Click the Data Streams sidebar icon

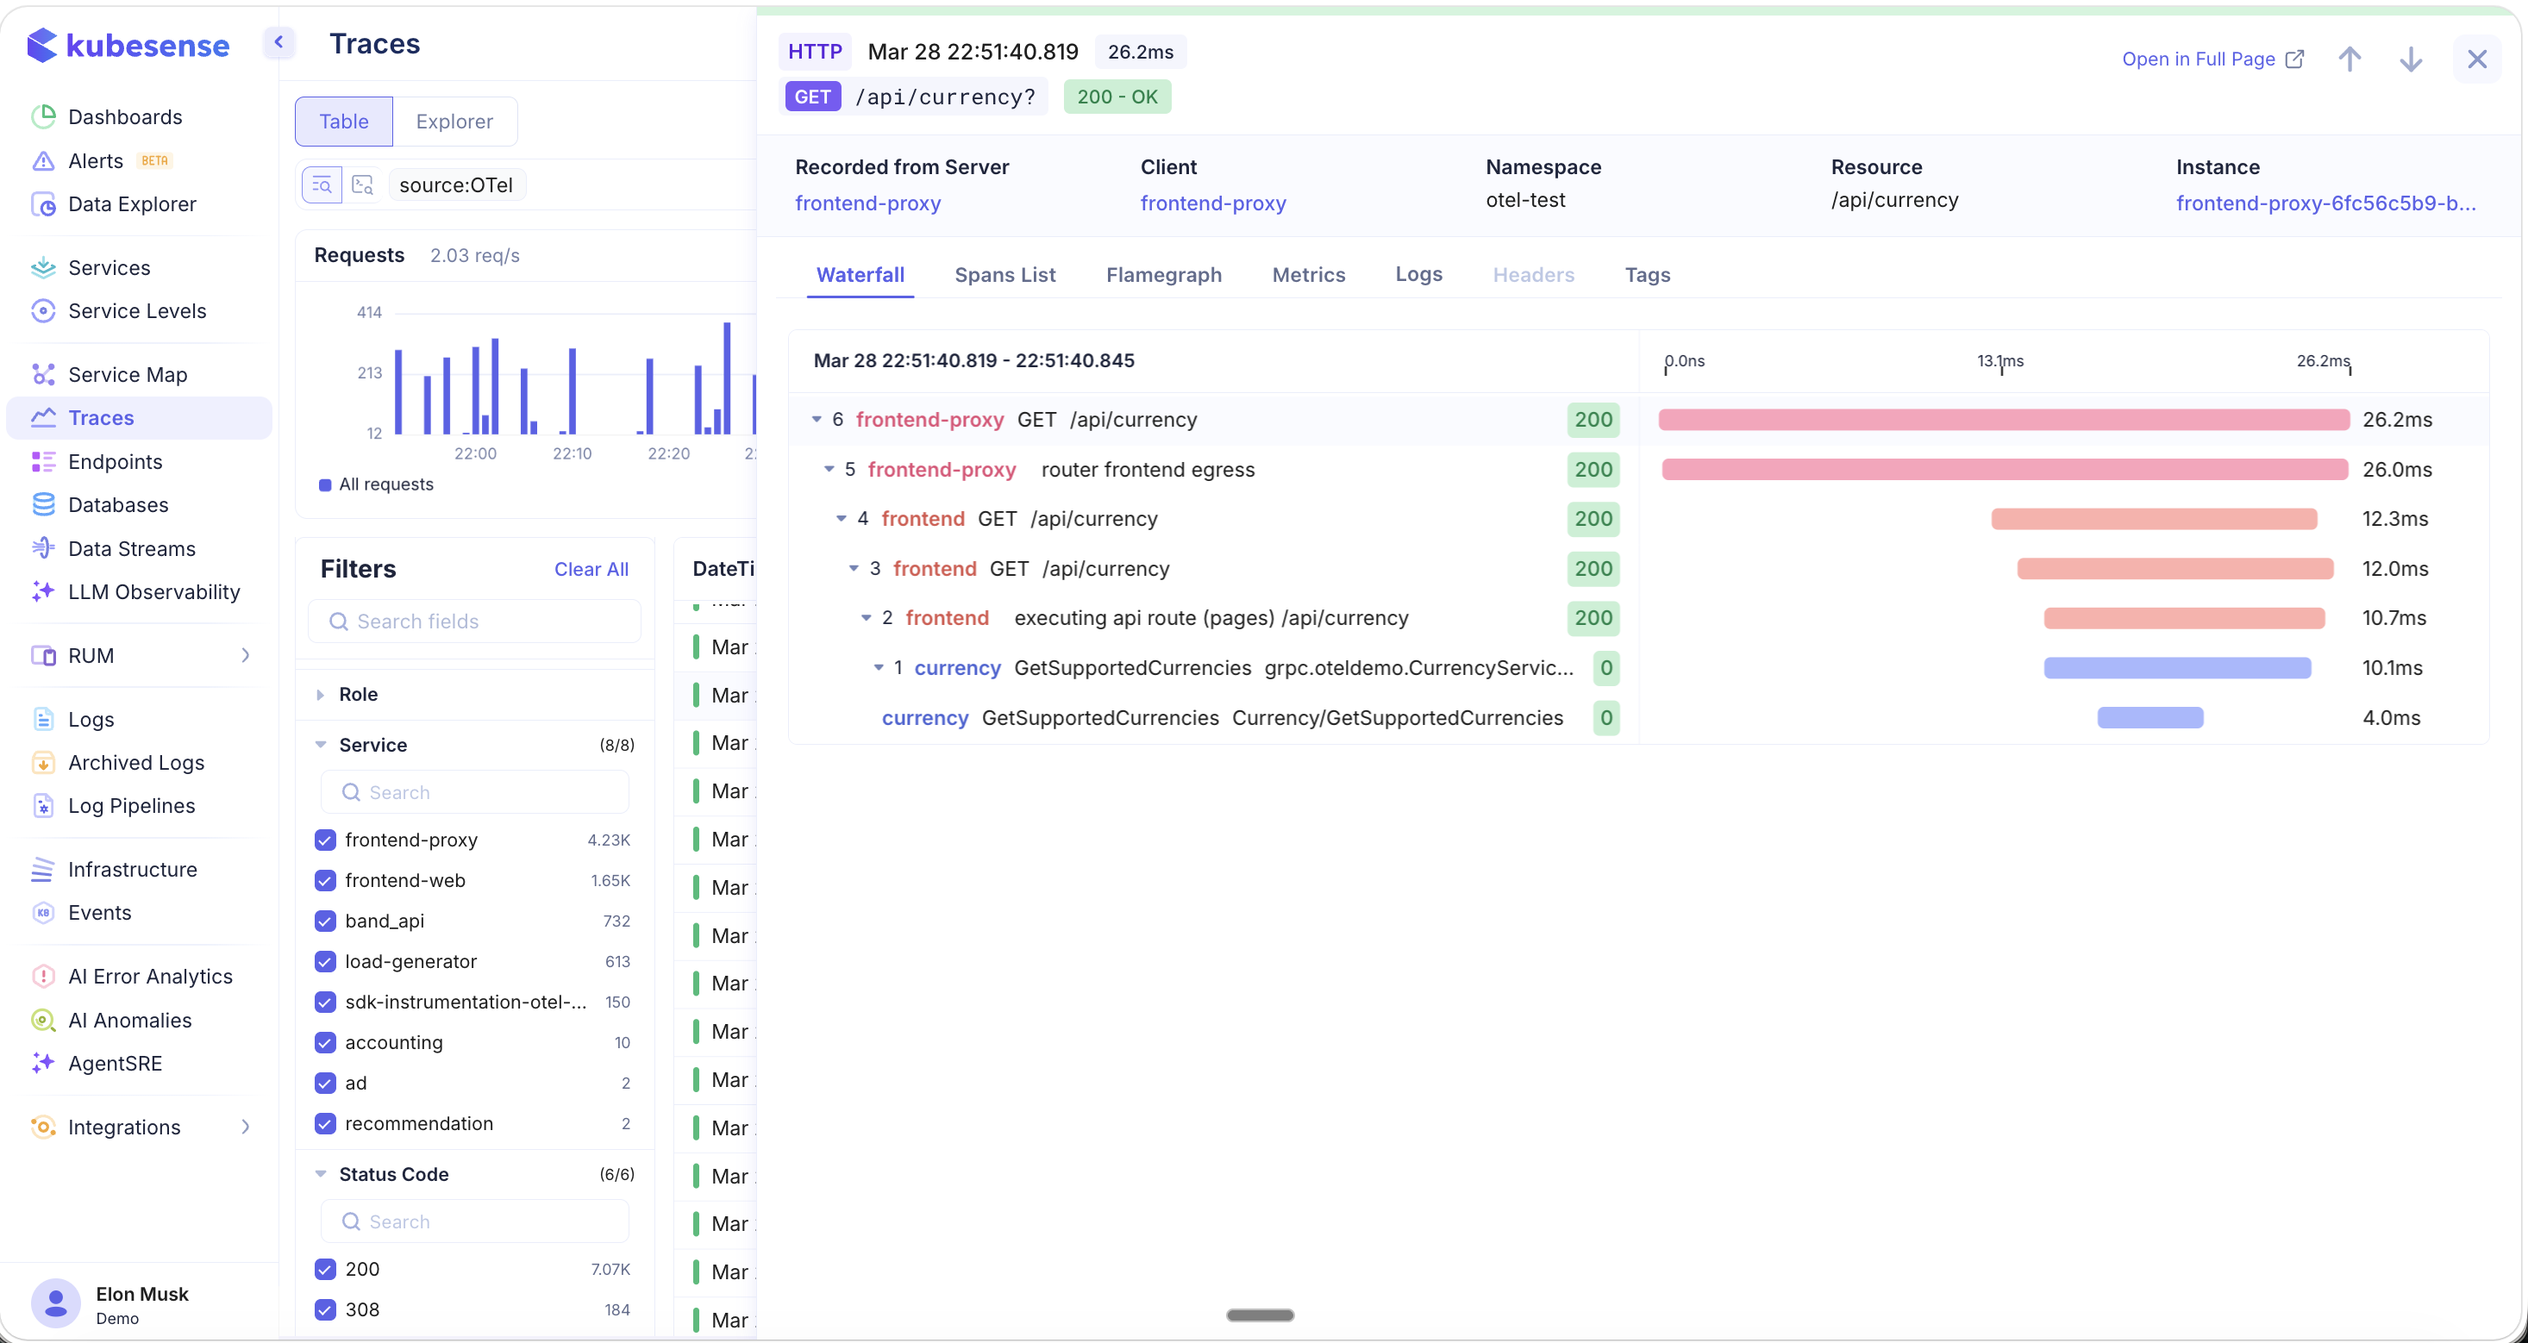pyautogui.click(x=42, y=548)
